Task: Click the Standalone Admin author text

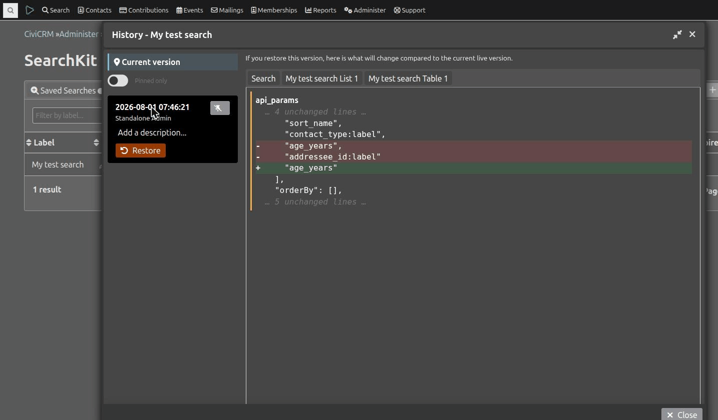Action: coord(143,118)
